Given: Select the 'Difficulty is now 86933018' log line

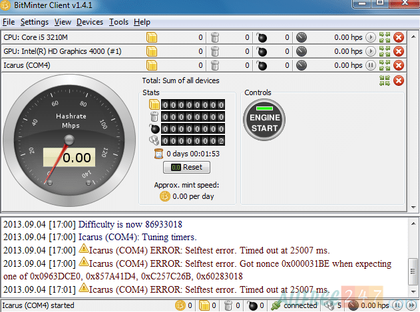Looking at the screenshot, I should (93, 224).
